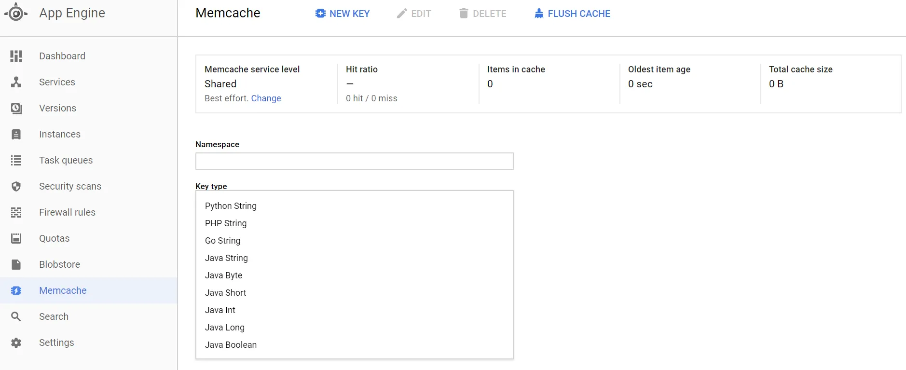Click the Memcache icon in sidebar
Screen dimensions: 906x370
click(16, 290)
